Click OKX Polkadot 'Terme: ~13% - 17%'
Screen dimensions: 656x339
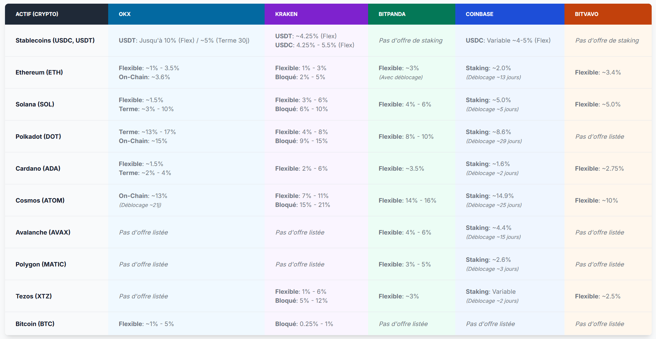147,132
